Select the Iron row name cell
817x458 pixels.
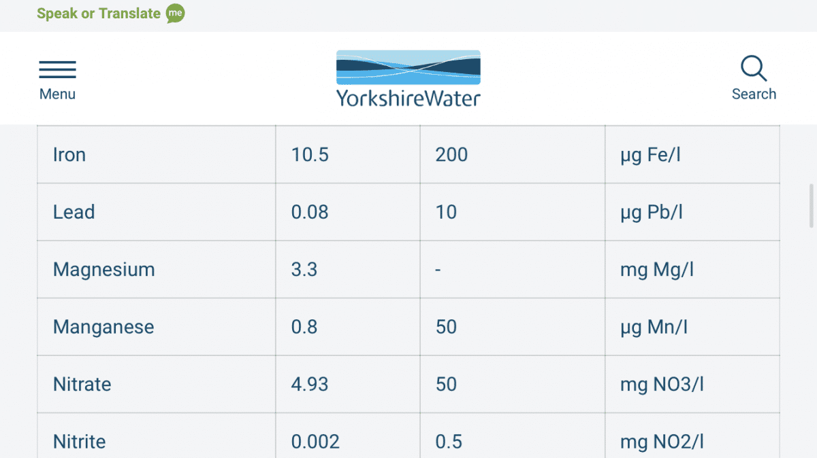157,154
